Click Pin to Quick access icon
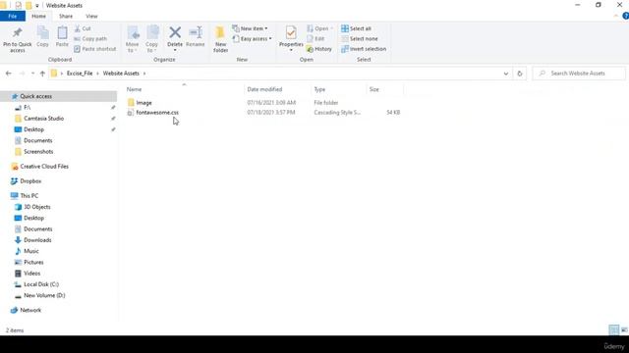This screenshot has height=353, width=629. pyautogui.click(x=18, y=39)
